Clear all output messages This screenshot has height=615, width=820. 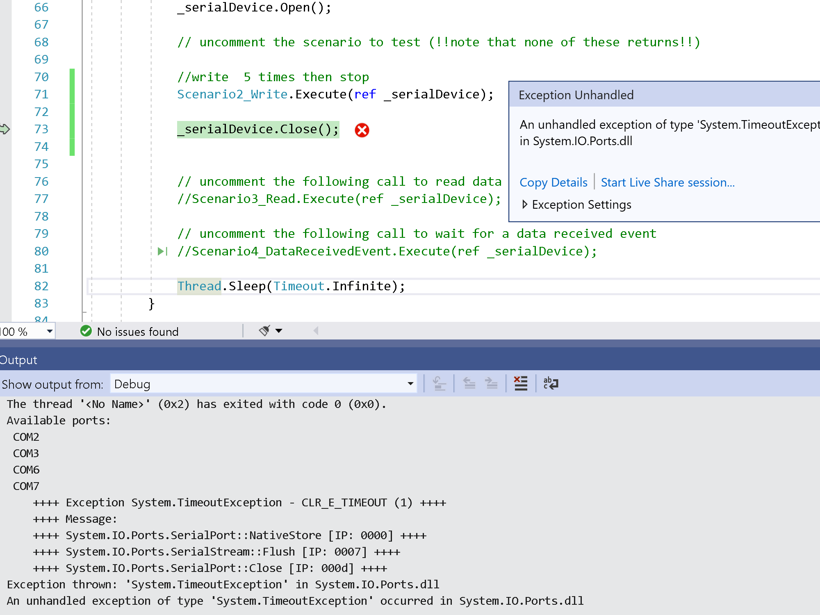pyautogui.click(x=520, y=383)
